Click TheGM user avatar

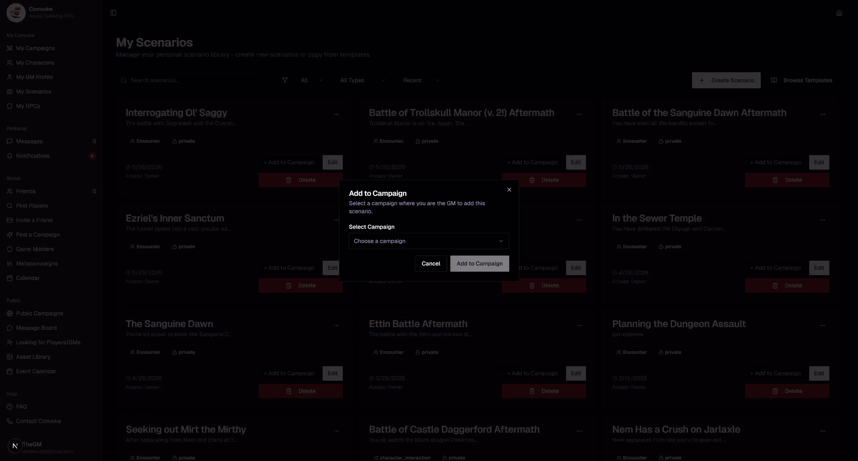tap(15, 446)
